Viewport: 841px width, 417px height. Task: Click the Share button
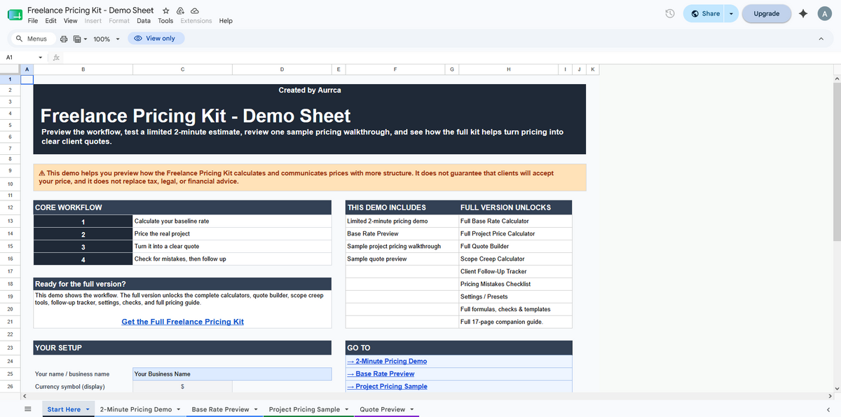point(703,13)
